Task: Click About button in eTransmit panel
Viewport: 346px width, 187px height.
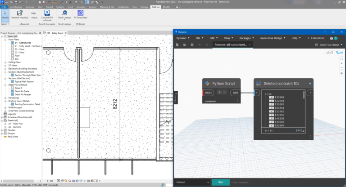Action: (x=34, y=18)
